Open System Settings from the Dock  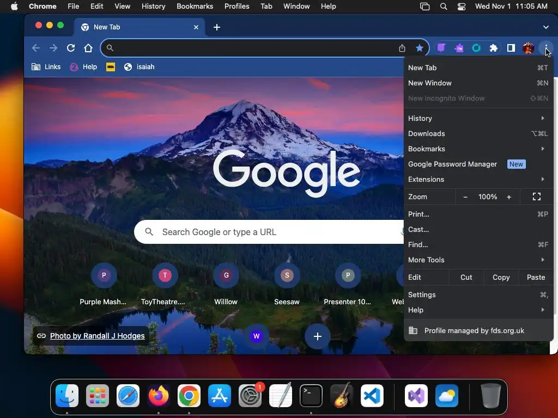tap(250, 396)
